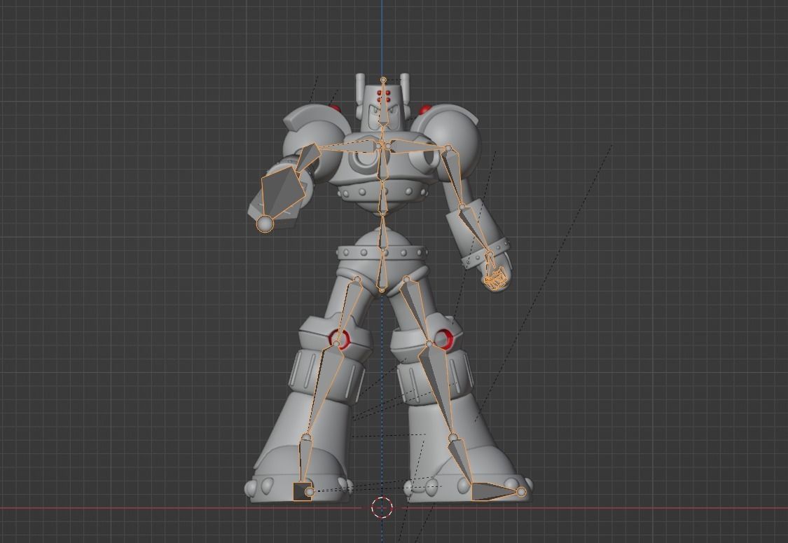Click the red knee joint on viewer's right leg

point(443,339)
